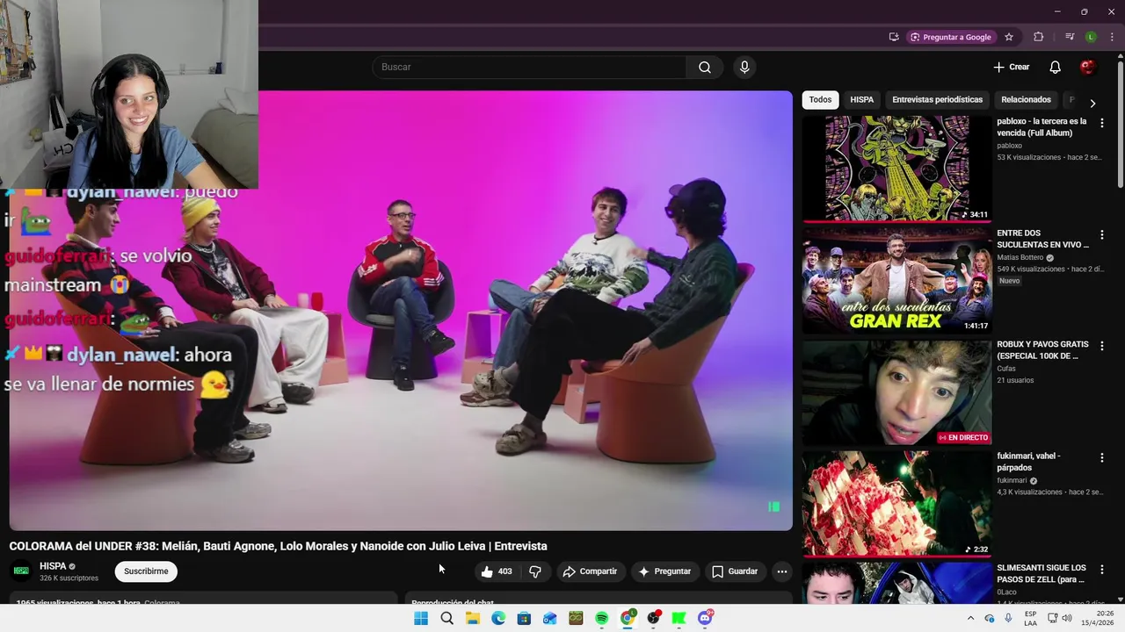1125x632 pixels.
Task: Open taskbar volume icon
Action: 1066,618
